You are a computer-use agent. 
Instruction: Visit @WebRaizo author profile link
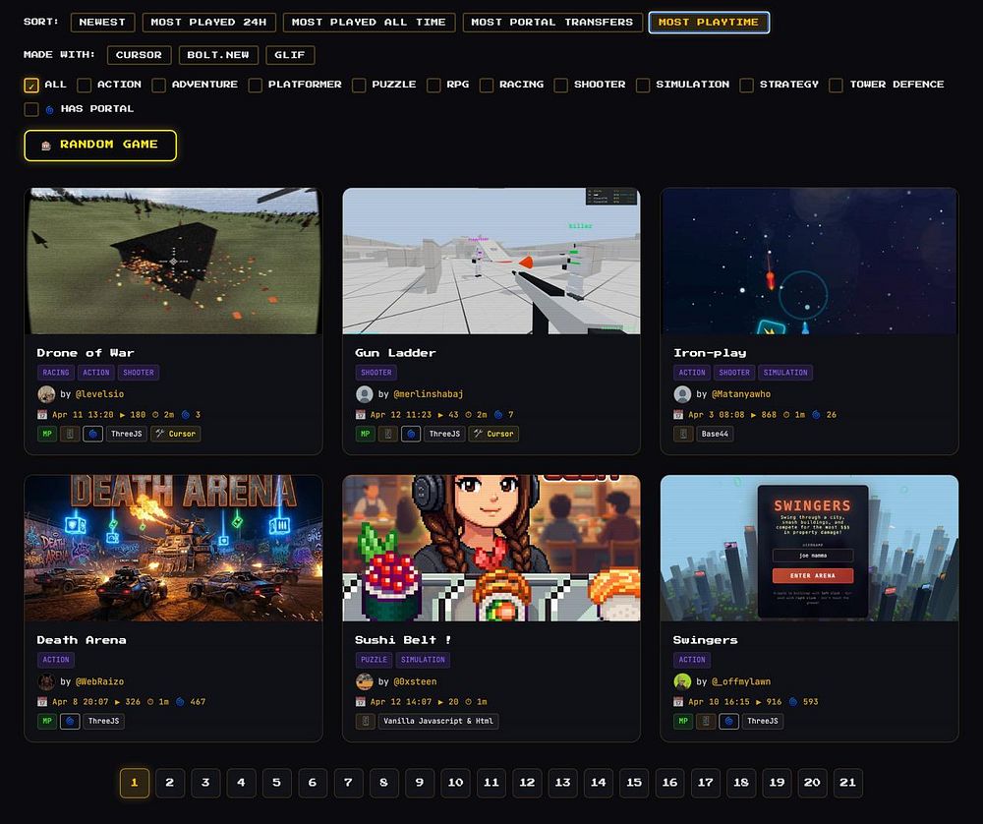pyautogui.click(x=99, y=681)
